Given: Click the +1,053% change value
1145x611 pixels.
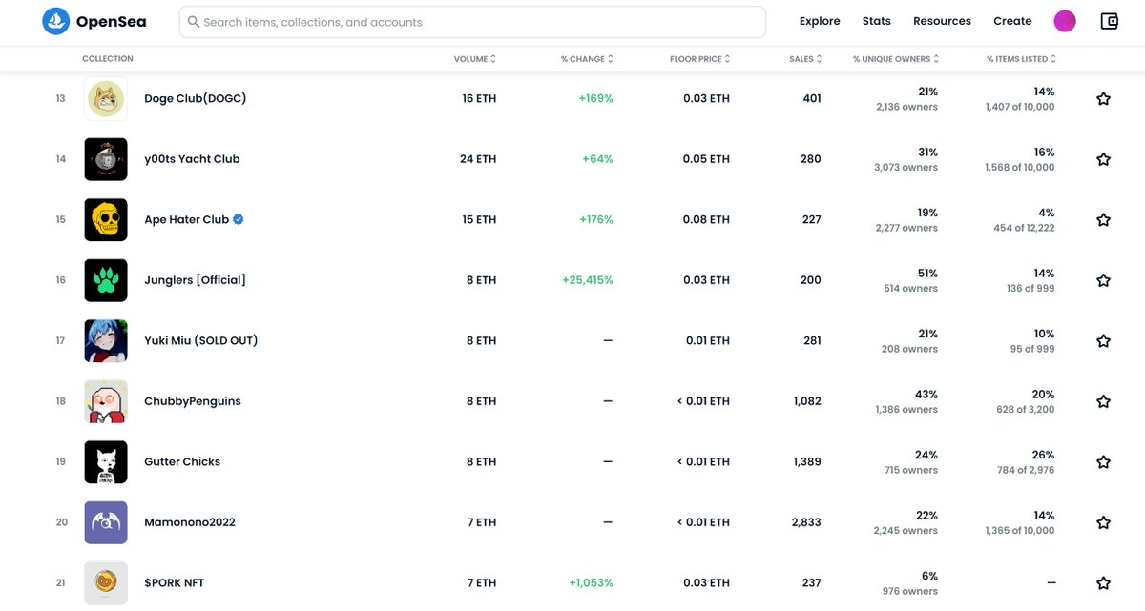Looking at the screenshot, I should 591,582.
